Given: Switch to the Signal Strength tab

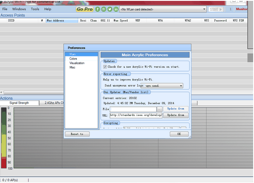Looking at the screenshot, I should (19, 103).
